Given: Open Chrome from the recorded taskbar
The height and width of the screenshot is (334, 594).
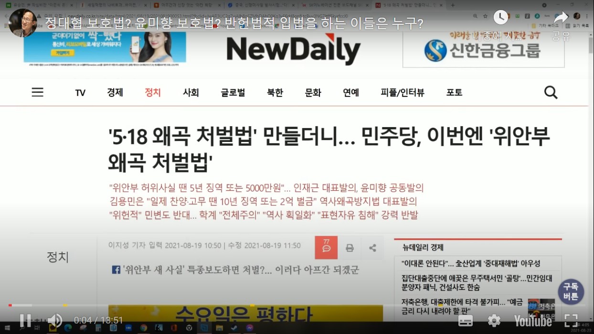Looking at the screenshot, I should pyautogui.click(x=144, y=329).
